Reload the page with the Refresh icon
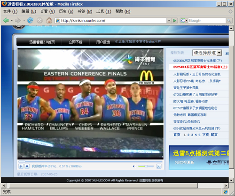The width and height of the screenshot is (235, 196). click(x=30, y=20)
